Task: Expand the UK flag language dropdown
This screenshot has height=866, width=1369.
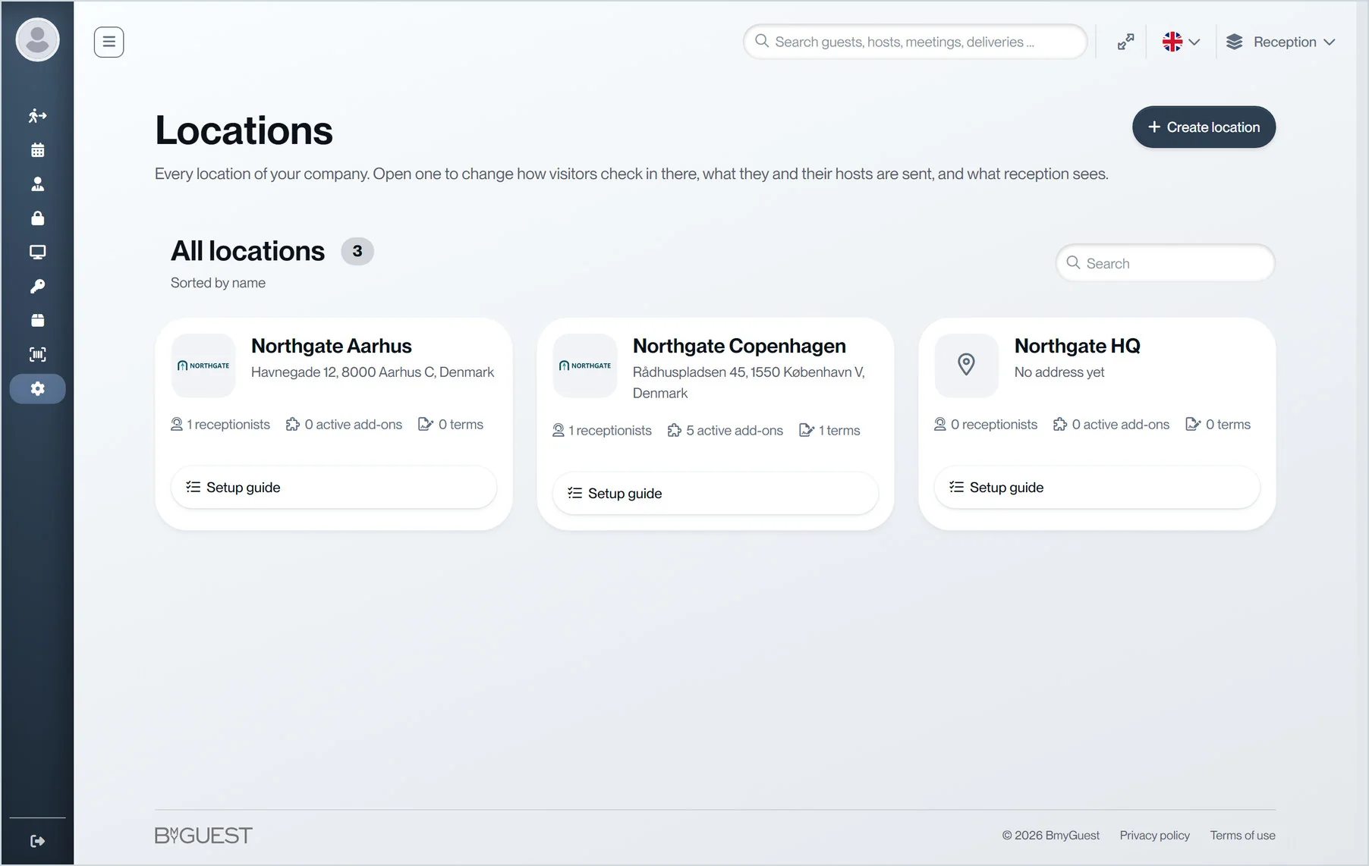Action: pyautogui.click(x=1182, y=42)
